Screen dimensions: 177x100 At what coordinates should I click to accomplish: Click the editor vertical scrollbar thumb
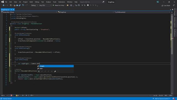[x=172, y=34]
